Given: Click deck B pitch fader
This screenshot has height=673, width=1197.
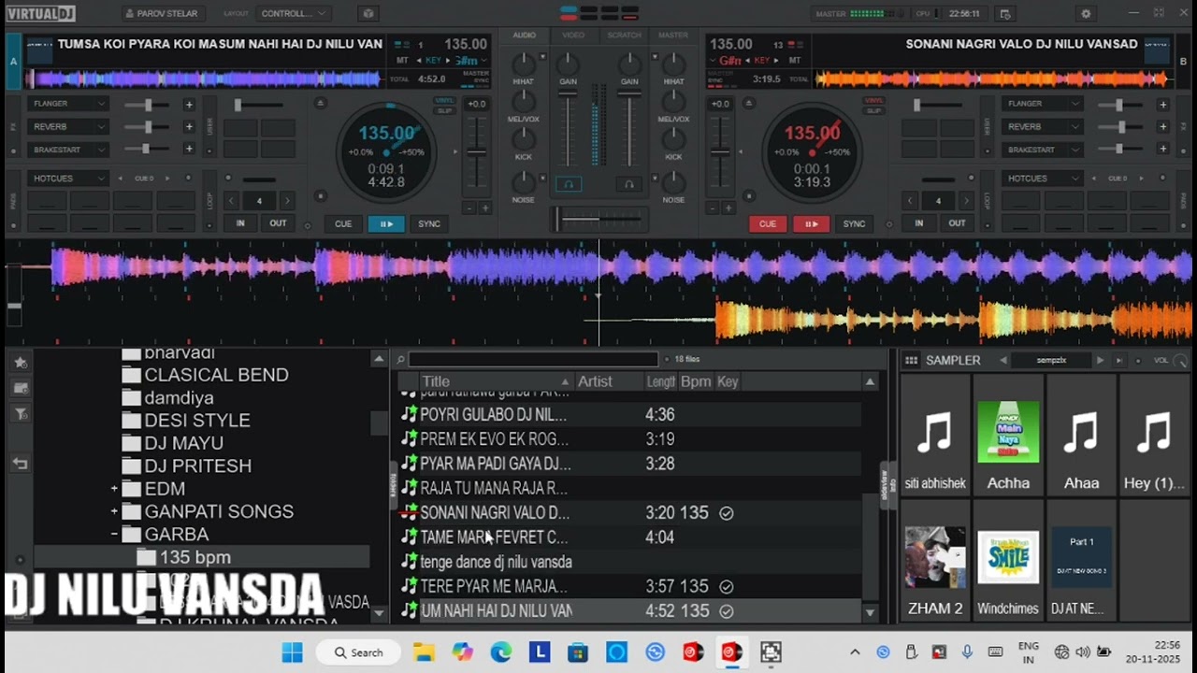Looking at the screenshot, I should coord(720,151).
